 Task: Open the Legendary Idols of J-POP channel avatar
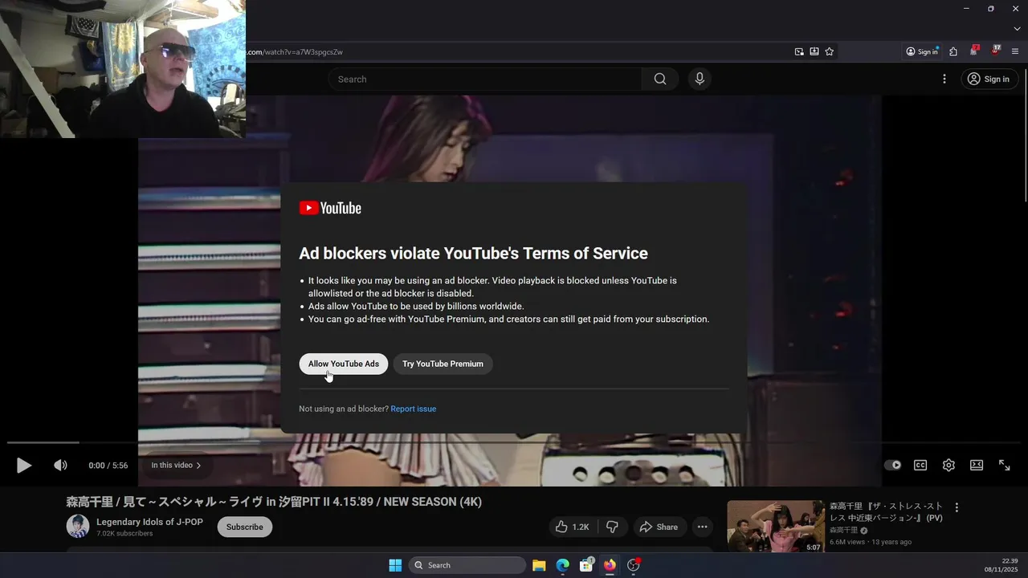pyautogui.click(x=78, y=527)
